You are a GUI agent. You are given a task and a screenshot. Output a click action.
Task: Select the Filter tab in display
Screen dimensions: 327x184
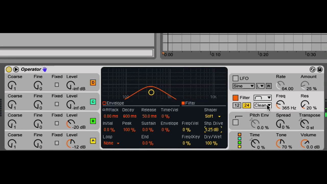(x=188, y=103)
